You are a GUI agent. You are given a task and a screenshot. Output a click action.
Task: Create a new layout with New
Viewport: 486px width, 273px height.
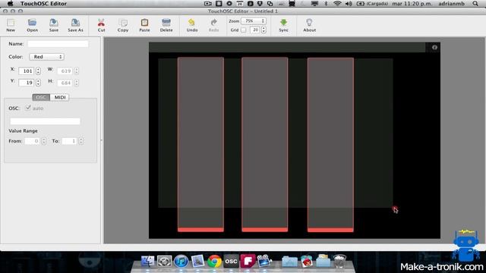11,25
